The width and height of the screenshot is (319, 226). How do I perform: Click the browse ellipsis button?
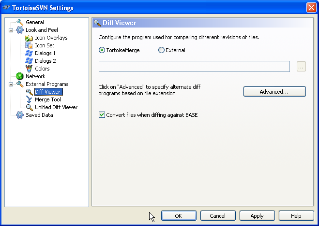[x=301, y=66]
